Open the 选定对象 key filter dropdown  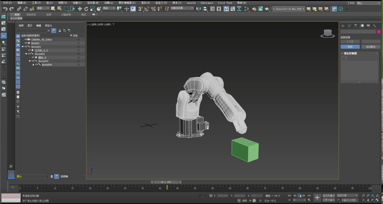(x=347, y=195)
